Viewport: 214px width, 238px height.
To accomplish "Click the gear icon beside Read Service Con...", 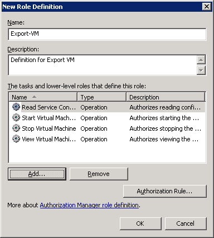I will point(16,107).
